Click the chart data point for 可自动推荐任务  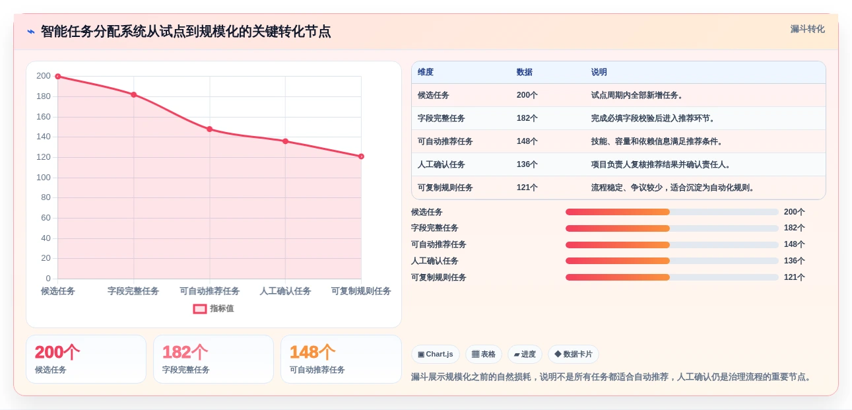coord(209,129)
